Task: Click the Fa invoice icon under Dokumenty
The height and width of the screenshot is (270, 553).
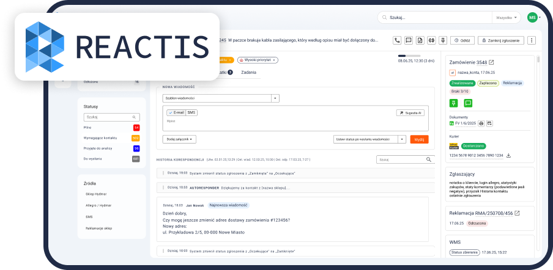Action: coord(451,123)
